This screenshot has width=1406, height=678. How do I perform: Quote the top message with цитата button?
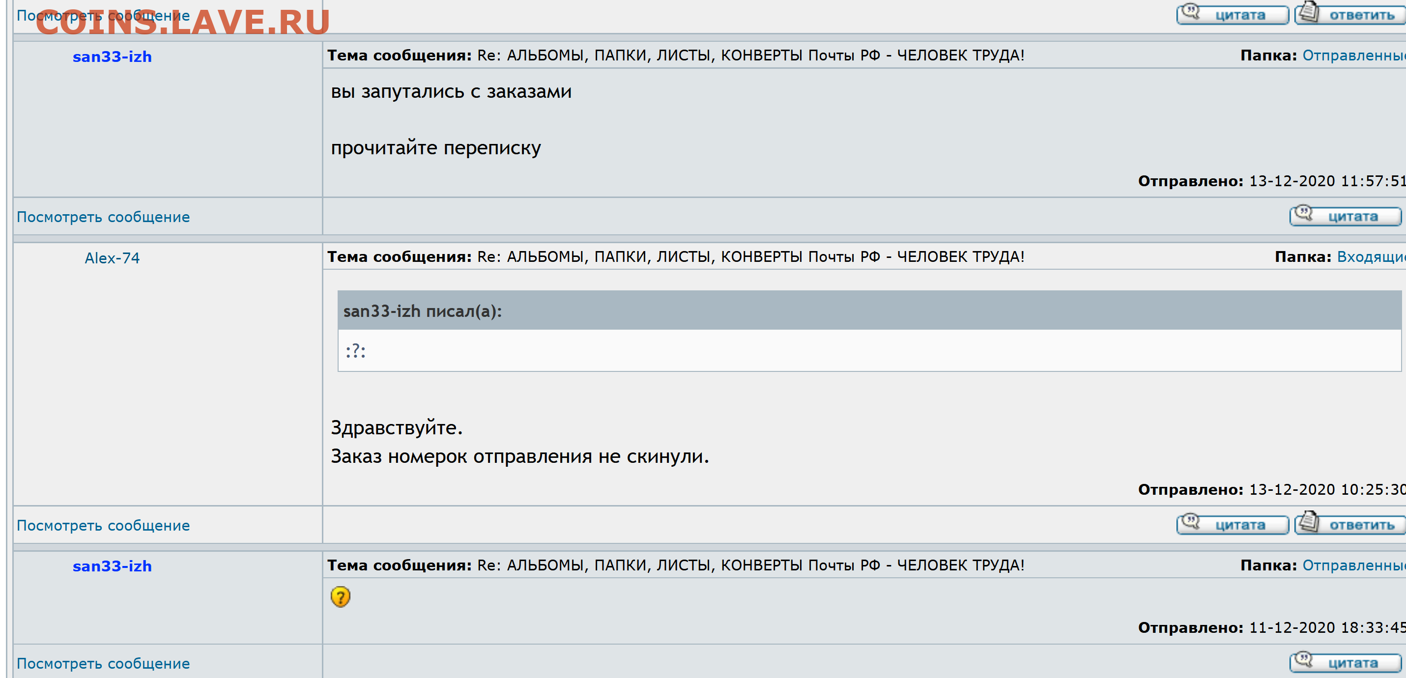1232,14
